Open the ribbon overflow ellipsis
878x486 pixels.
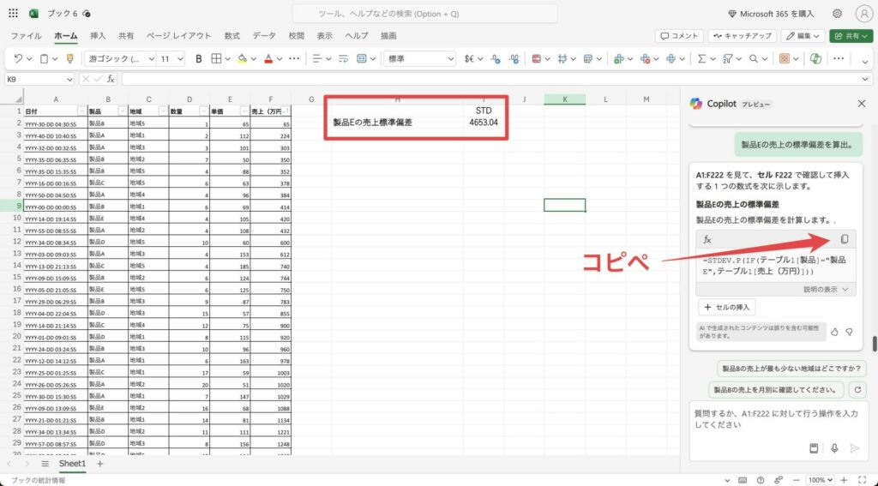(x=839, y=59)
